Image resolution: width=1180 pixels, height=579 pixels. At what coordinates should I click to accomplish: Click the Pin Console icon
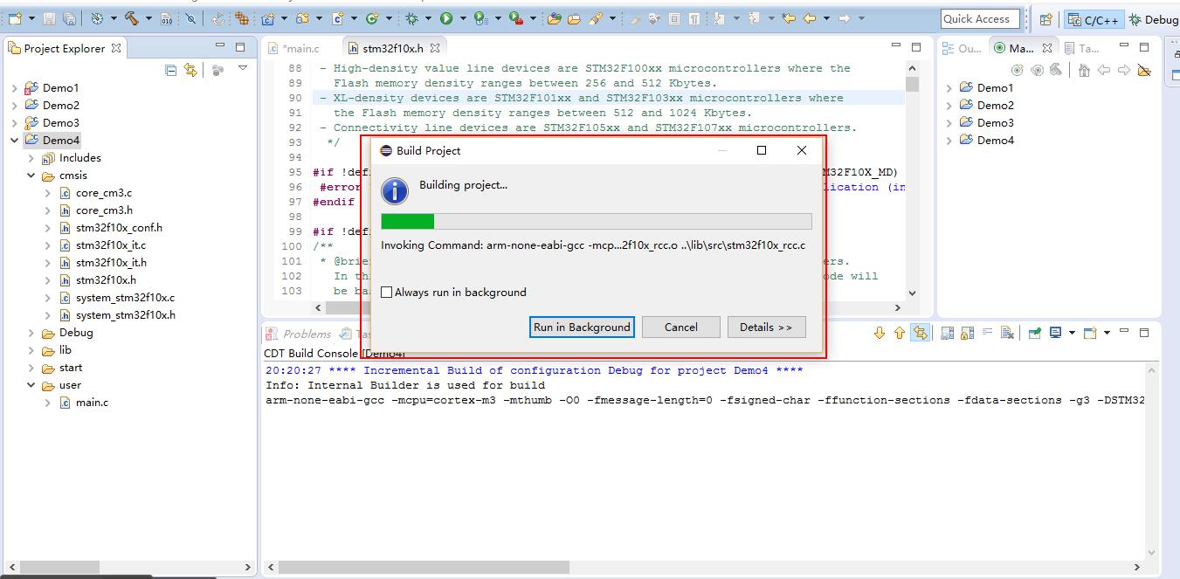pyautogui.click(x=1035, y=333)
